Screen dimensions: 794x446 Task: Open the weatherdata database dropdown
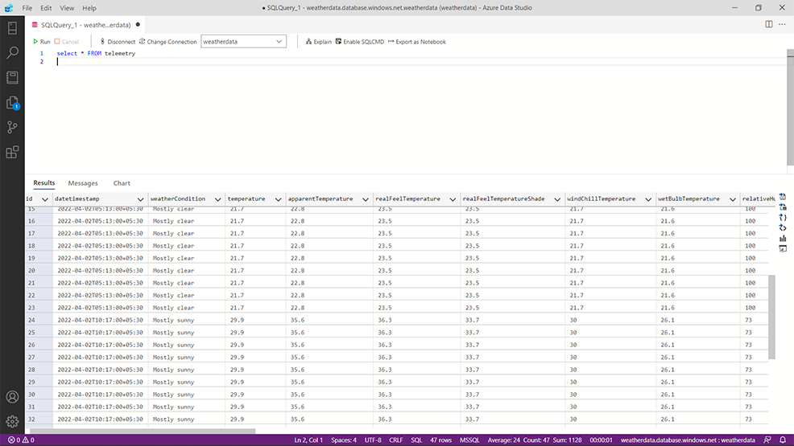[243, 42]
